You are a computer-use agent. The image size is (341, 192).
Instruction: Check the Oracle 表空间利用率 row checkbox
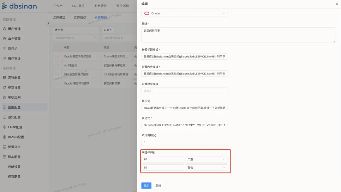pyautogui.click(x=57, y=83)
